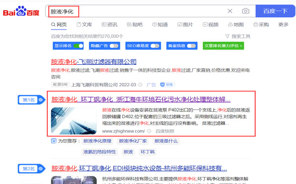Toggle the 隐藏广告 switch
Viewport: 296px width, 184px height.
click(114, 46)
